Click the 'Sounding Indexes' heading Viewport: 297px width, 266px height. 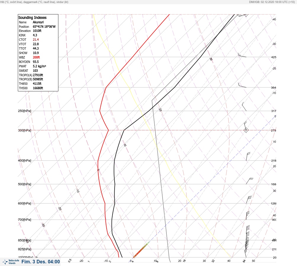point(32,17)
